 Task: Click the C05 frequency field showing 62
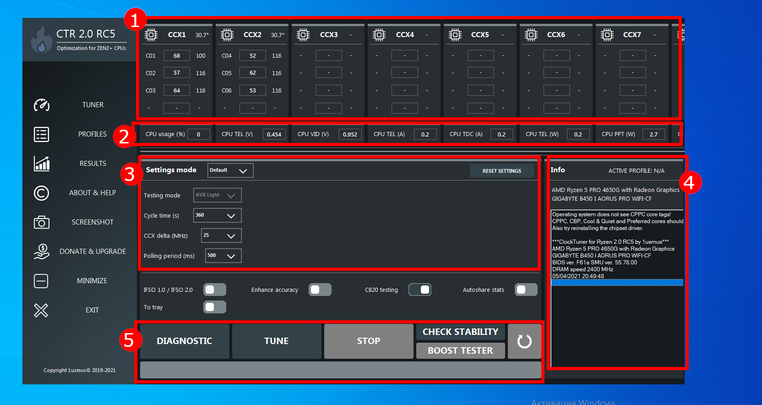pos(253,73)
